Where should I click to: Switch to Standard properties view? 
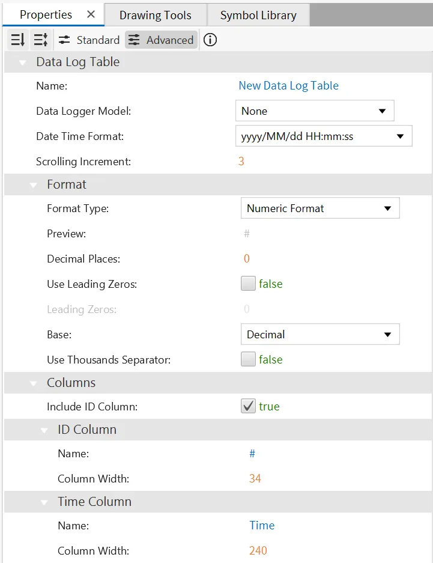89,40
